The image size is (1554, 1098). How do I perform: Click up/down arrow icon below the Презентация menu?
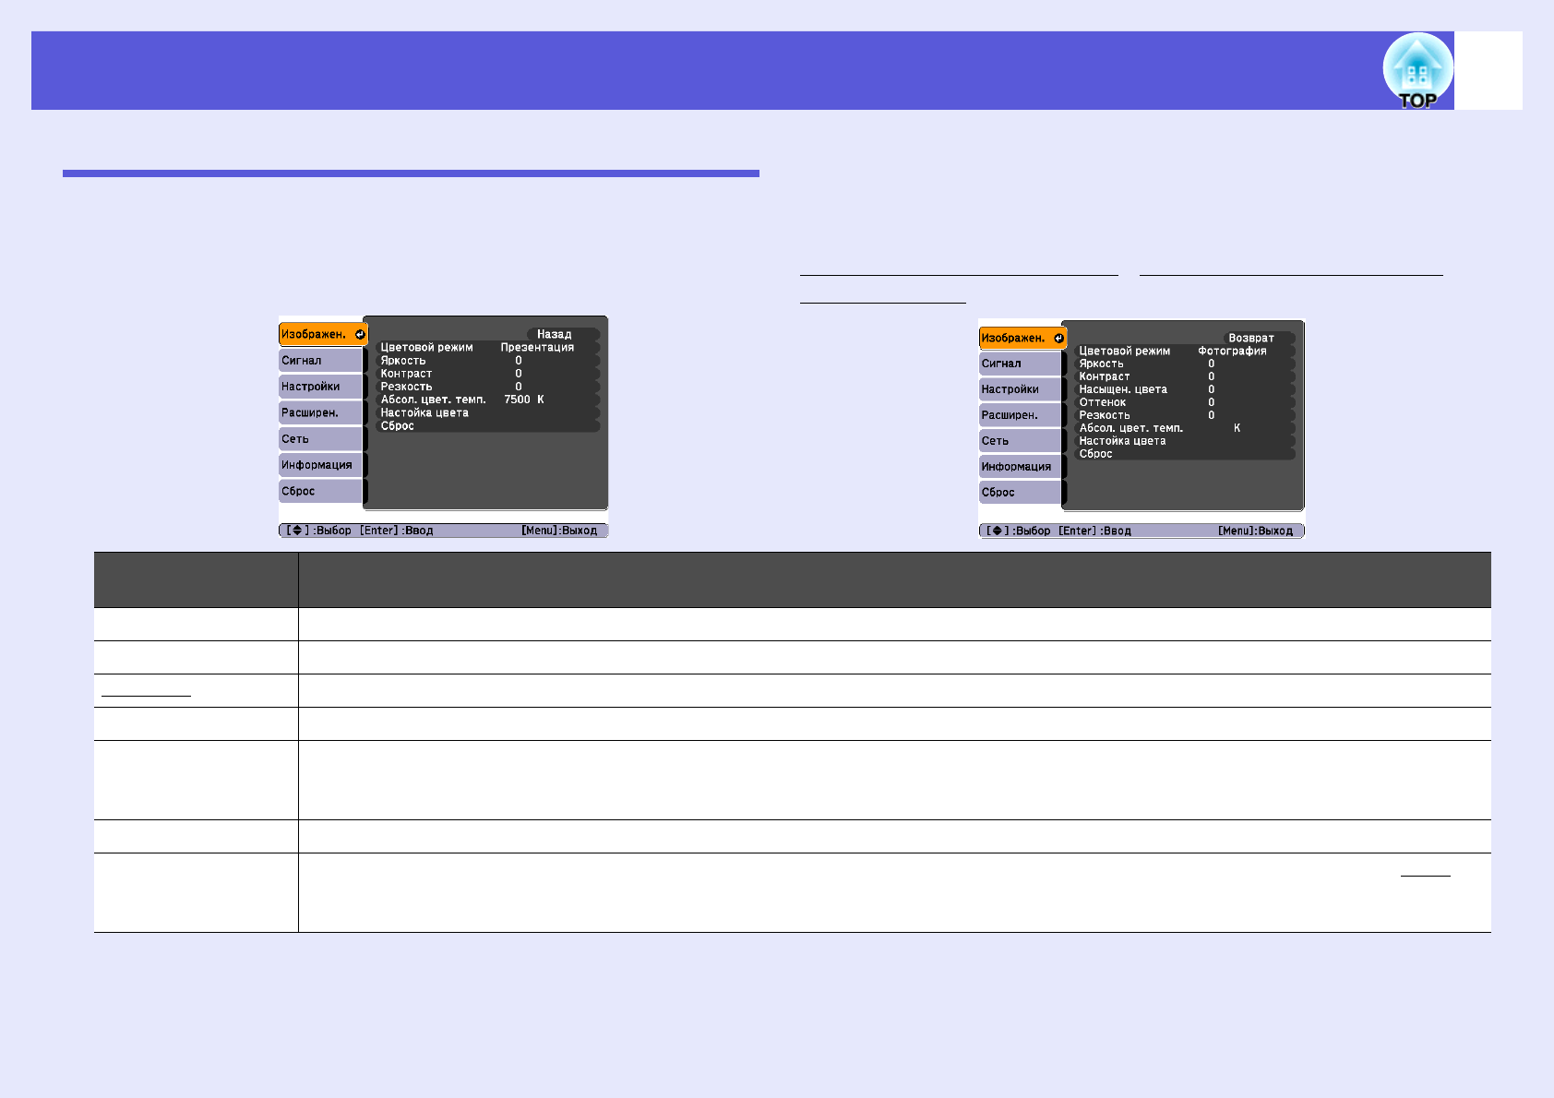[x=296, y=531]
